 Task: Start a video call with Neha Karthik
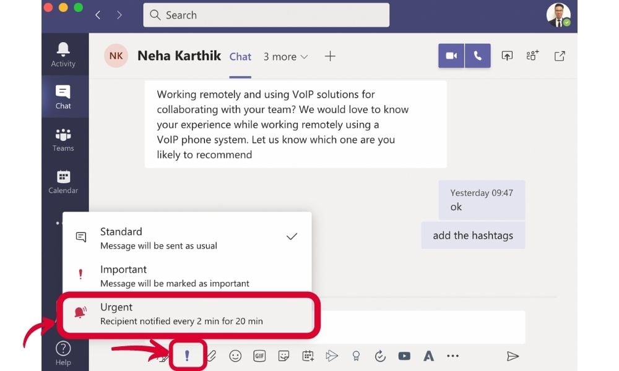[x=451, y=55]
